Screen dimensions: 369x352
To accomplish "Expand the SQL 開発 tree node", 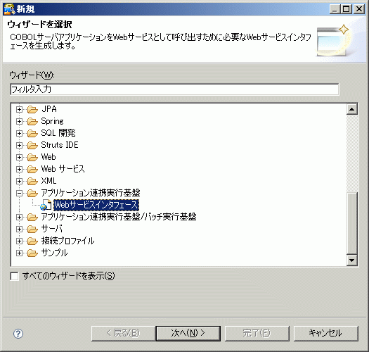I will tap(19, 134).
